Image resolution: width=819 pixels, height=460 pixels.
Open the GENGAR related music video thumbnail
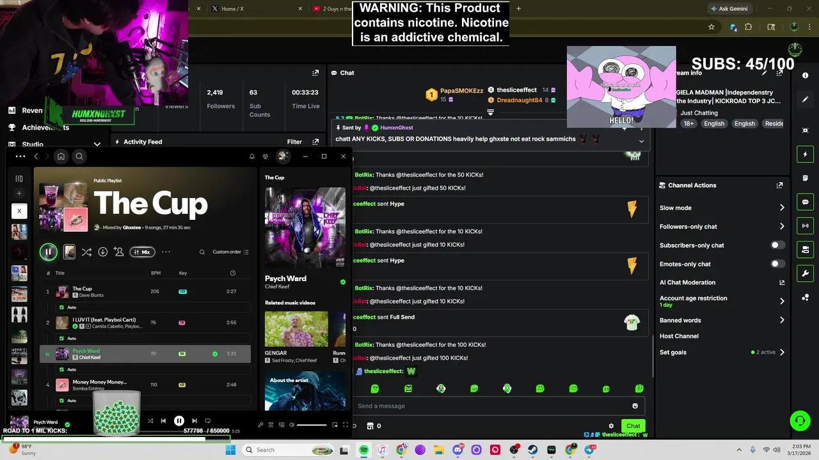click(x=296, y=329)
